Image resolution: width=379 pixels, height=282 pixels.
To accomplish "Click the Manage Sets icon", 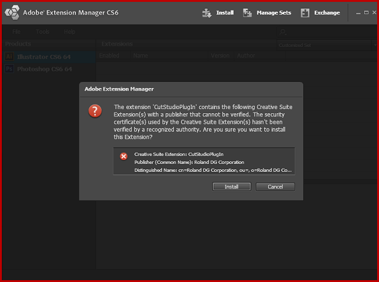I will coord(247,13).
